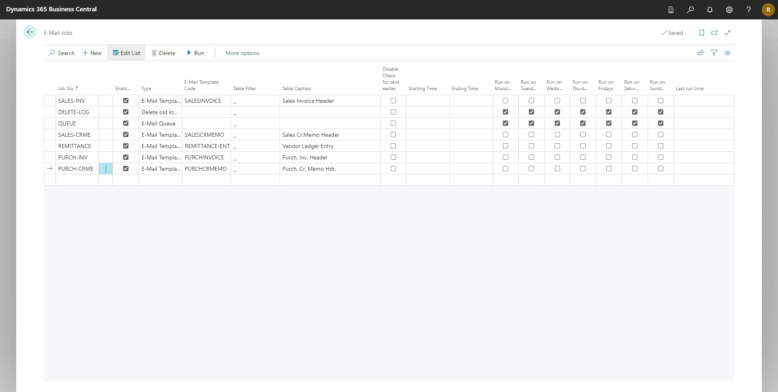Open the top bar search magnifier

click(x=690, y=10)
